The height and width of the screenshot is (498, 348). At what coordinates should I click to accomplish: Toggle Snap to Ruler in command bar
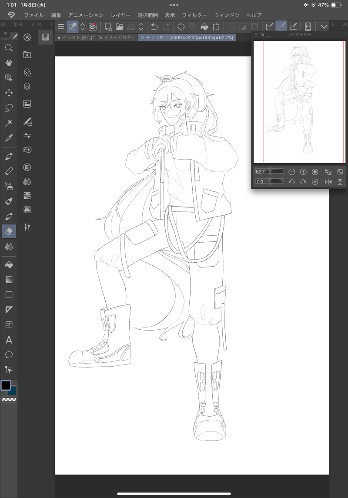coord(270,27)
